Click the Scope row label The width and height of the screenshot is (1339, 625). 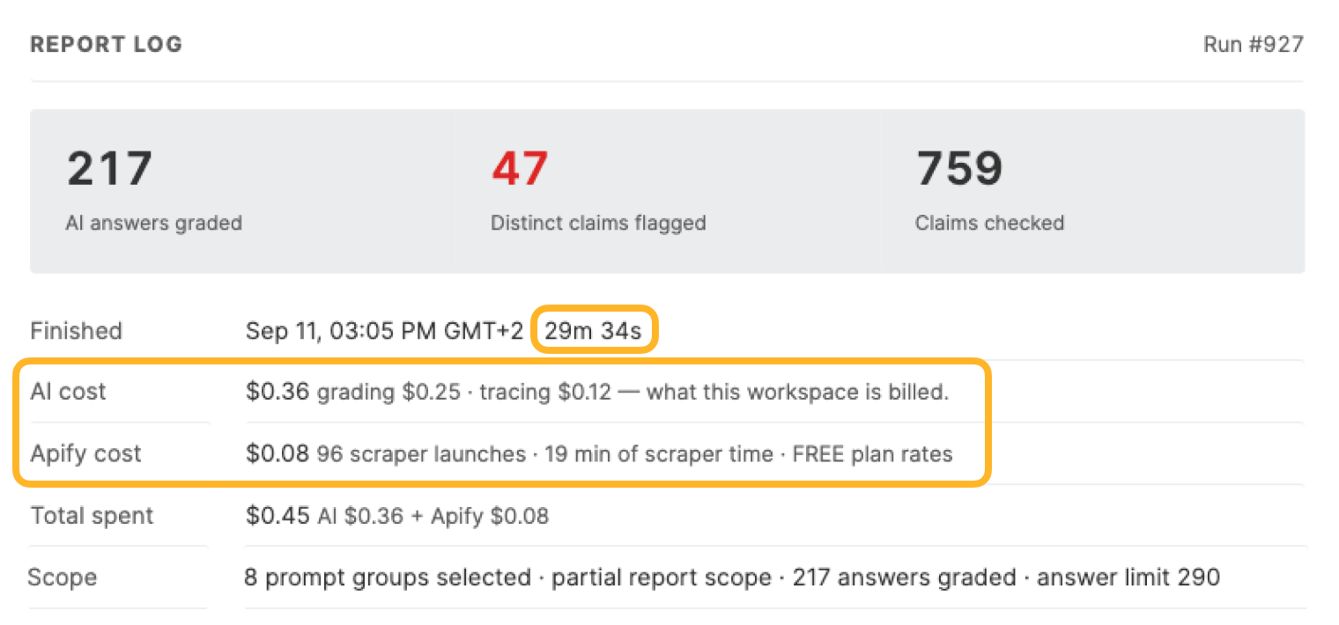pyautogui.click(x=62, y=577)
